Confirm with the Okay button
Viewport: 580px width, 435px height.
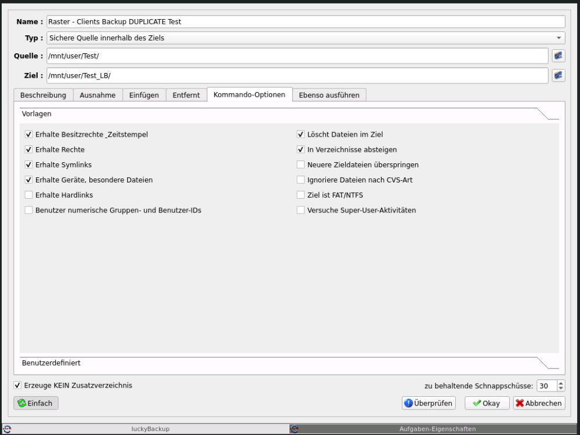[x=487, y=403]
